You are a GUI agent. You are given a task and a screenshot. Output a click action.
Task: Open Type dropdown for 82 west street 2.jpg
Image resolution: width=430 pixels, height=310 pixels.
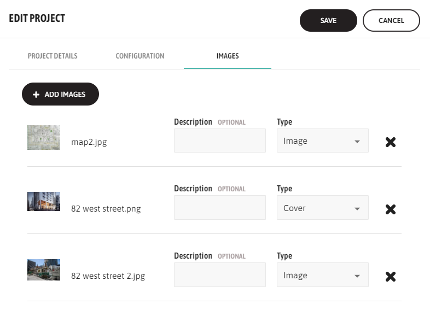point(322,276)
